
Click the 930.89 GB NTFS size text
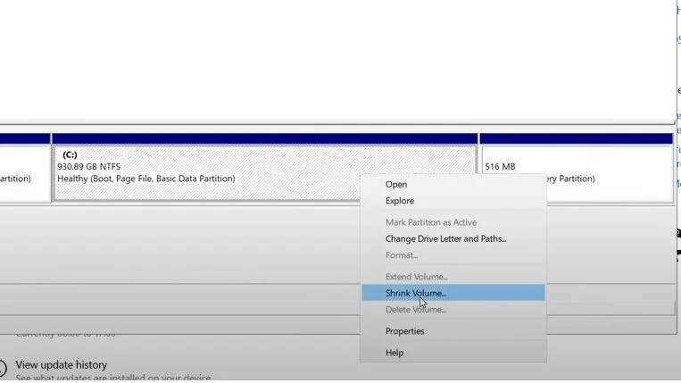click(89, 167)
